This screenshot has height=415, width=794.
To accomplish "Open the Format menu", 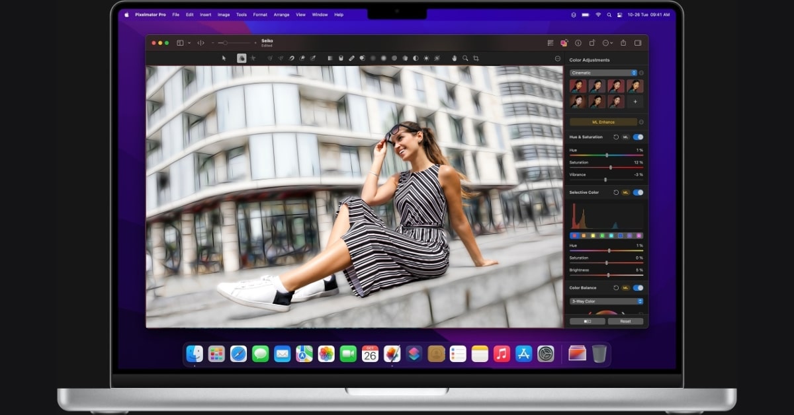I will [260, 15].
